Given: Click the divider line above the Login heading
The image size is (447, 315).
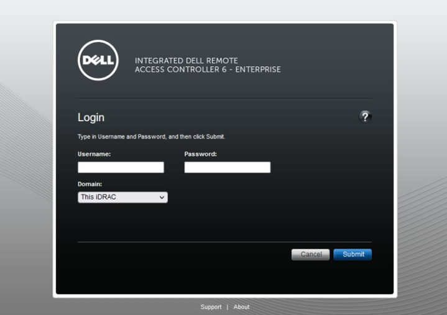Looking at the screenshot, I should tap(224, 98).
